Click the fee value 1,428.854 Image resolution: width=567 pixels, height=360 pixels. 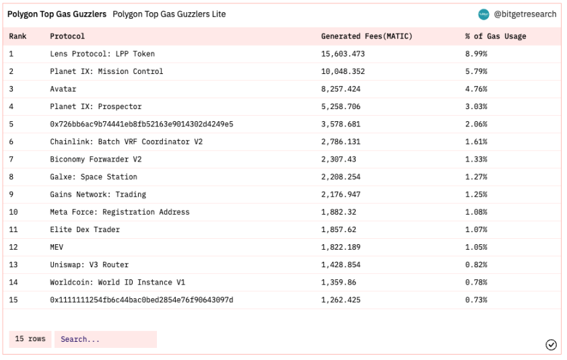341,264
